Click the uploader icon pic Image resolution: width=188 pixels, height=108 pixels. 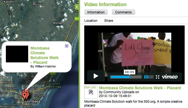91,92
